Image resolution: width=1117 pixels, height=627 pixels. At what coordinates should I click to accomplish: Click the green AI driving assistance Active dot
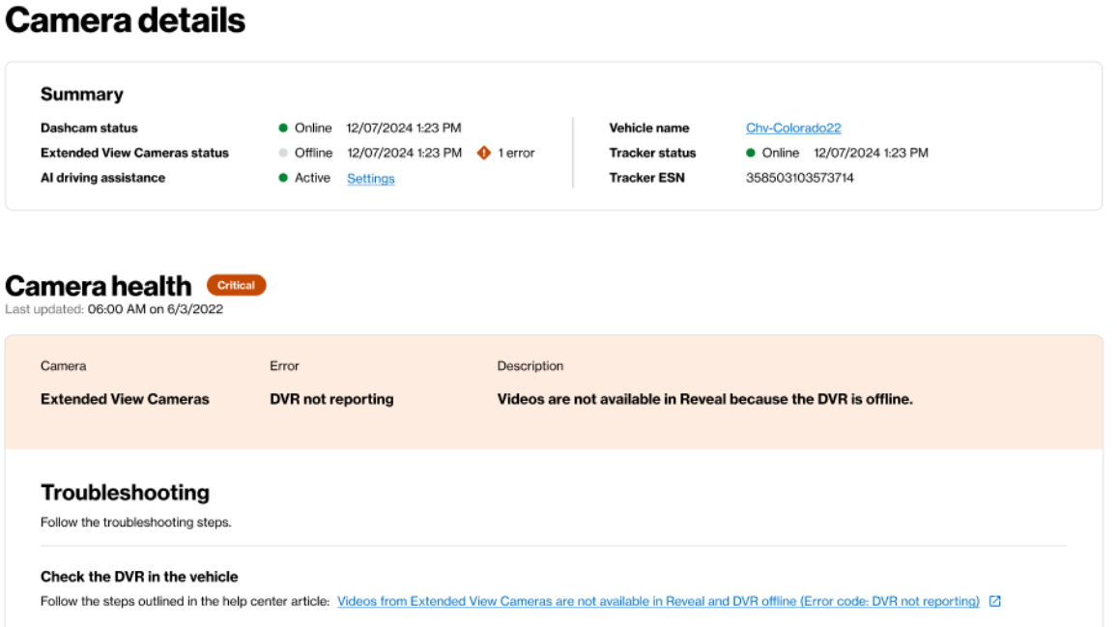pos(283,178)
